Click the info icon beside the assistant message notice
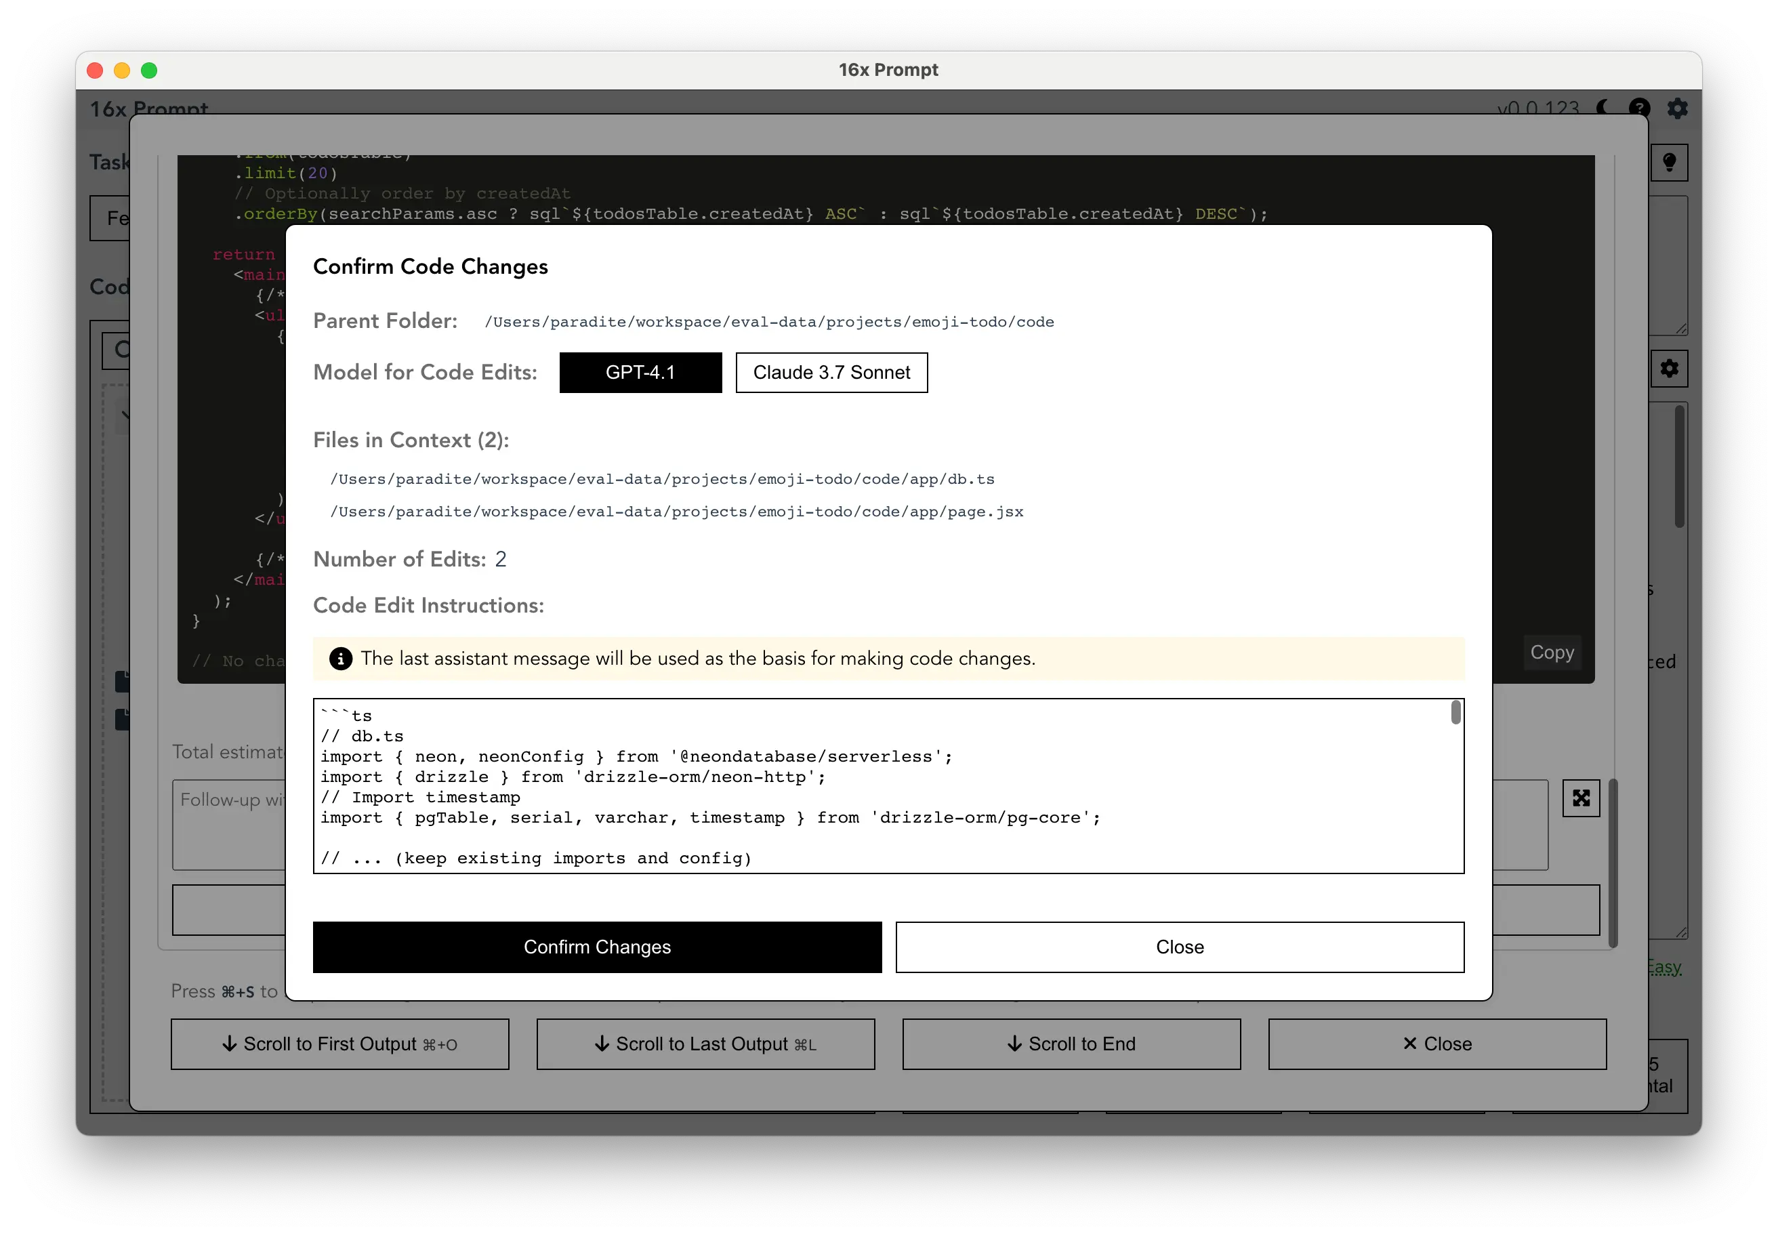 point(341,658)
